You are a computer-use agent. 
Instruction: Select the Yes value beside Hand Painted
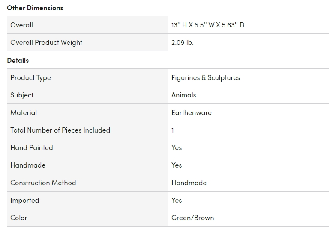coord(177,147)
